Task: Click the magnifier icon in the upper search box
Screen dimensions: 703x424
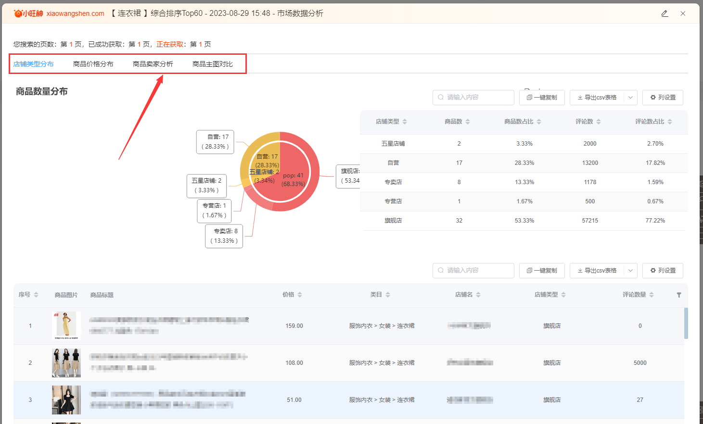Action: (440, 97)
